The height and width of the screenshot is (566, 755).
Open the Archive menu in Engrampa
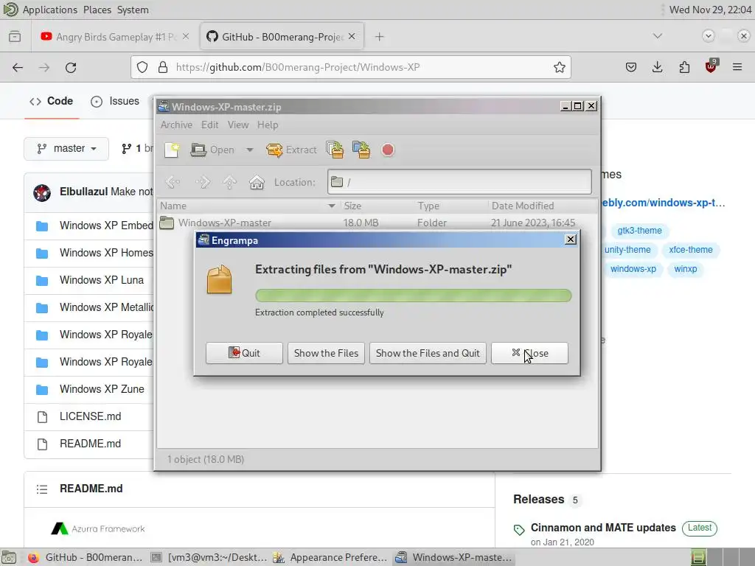tap(176, 125)
